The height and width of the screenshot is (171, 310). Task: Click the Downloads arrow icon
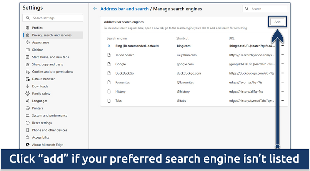[28, 86]
